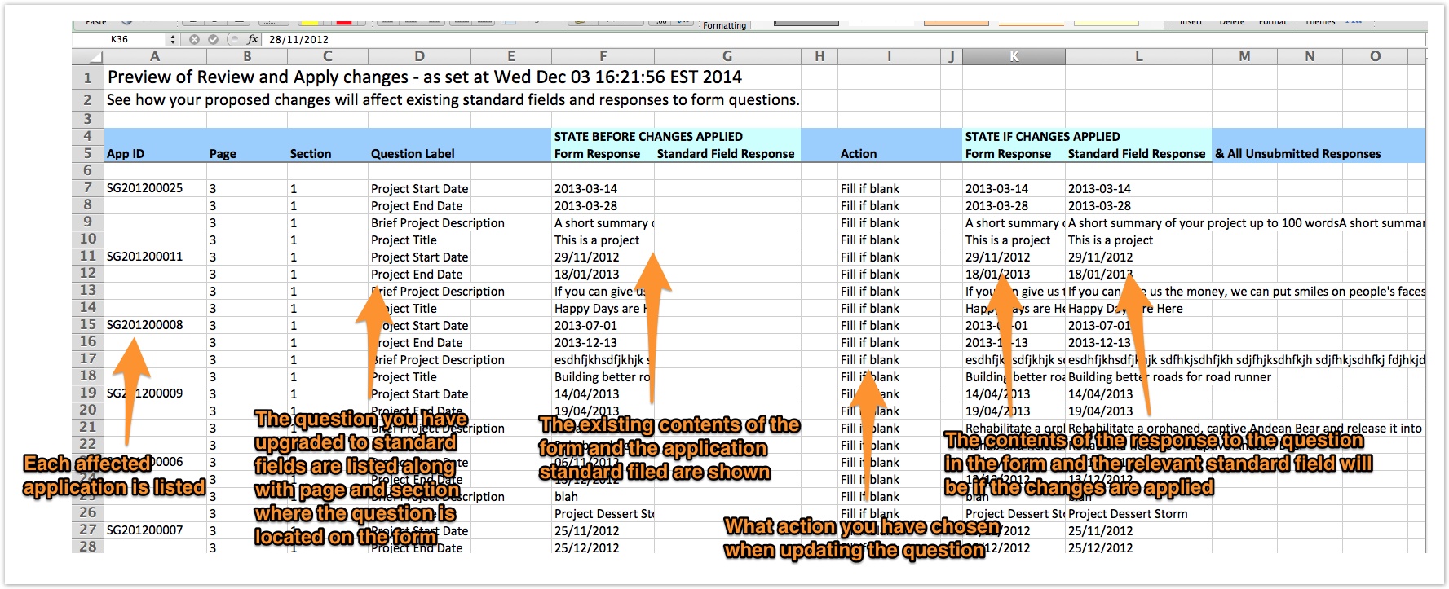Select the column A header
The height and width of the screenshot is (589, 1449).
[x=155, y=56]
